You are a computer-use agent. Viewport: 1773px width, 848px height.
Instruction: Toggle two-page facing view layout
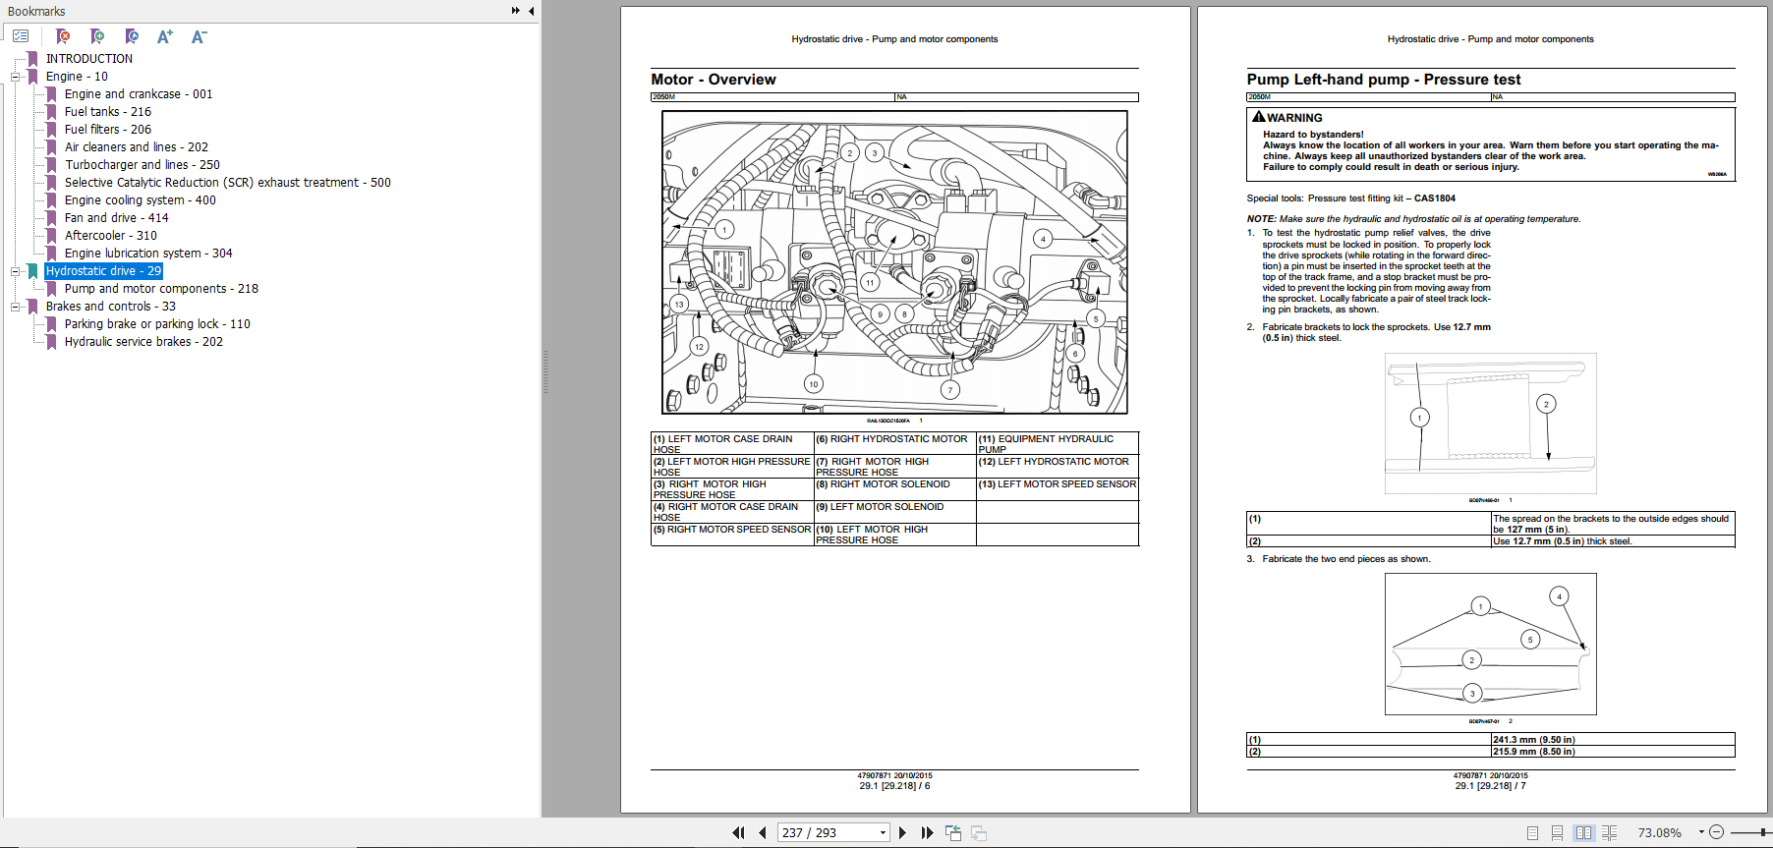pos(1582,832)
